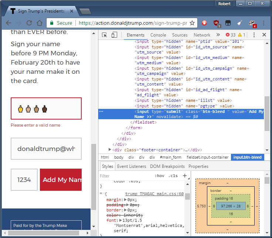Image resolution: width=272 pixels, height=238 pixels.
Task: Open the uBlock Origin extension icon
Action: (x=216, y=23)
